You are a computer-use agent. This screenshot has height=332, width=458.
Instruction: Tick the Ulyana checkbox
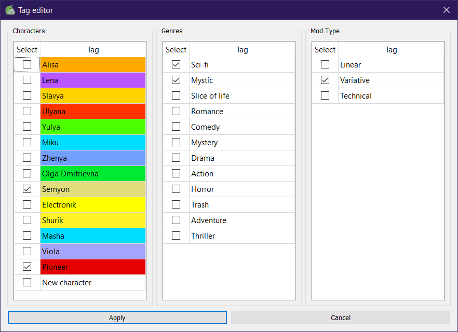(x=27, y=111)
